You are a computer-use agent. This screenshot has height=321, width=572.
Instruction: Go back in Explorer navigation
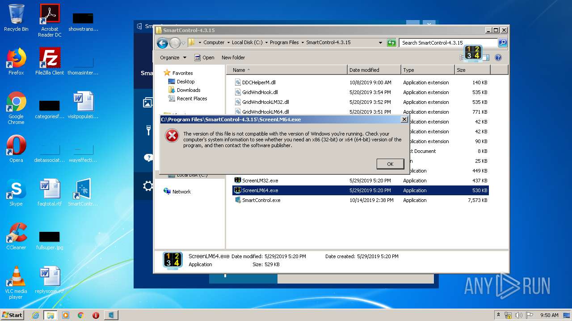(163, 43)
